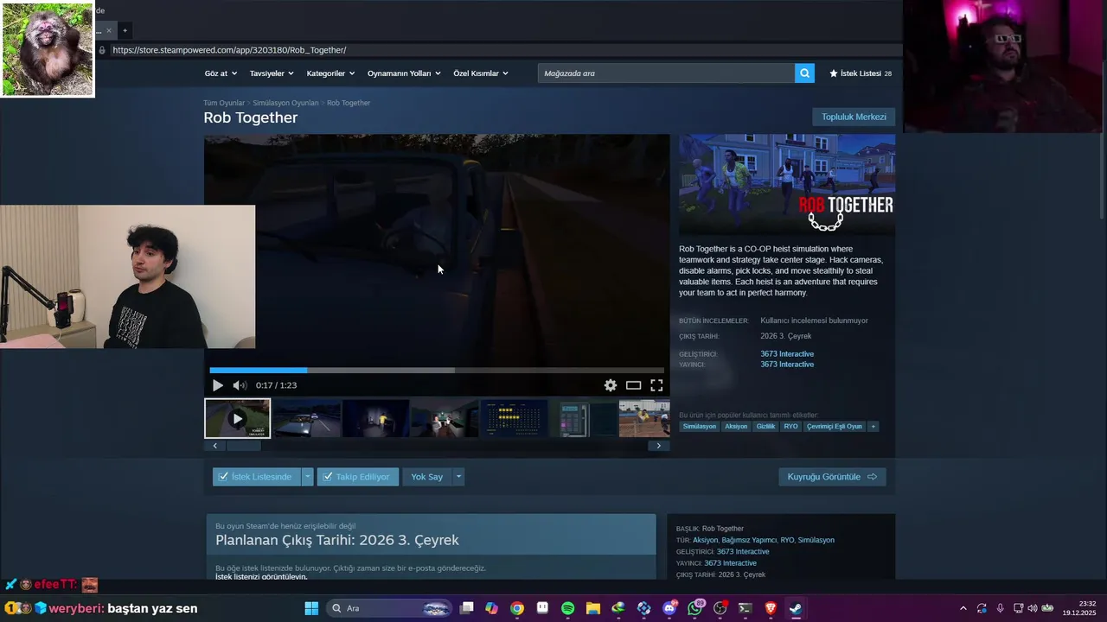The image size is (1107, 622).
Task: Open terminal app from taskbar
Action: 745,608
